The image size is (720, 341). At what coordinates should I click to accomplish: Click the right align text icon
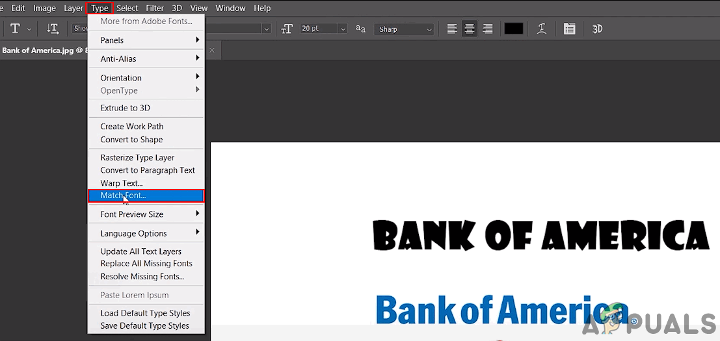click(x=488, y=29)
